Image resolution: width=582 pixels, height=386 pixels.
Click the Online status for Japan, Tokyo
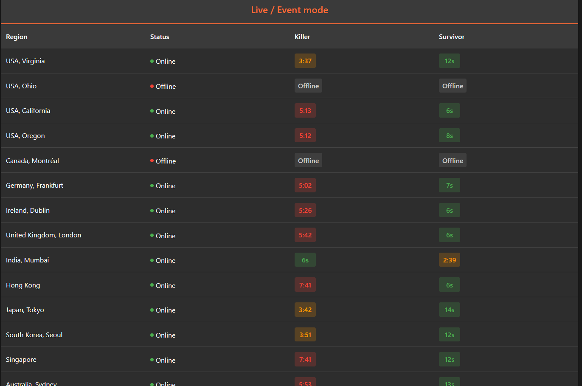(163, 310)
